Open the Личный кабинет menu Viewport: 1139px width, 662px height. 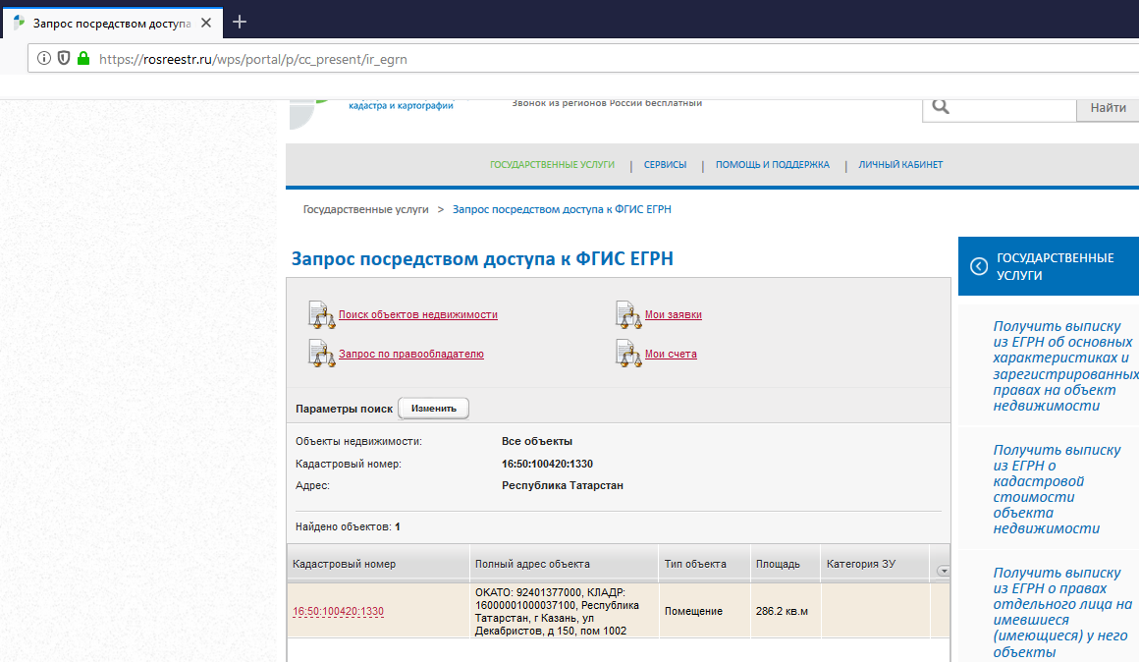(899, 165)
